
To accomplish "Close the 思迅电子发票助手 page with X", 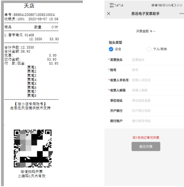I will [109, 14].
